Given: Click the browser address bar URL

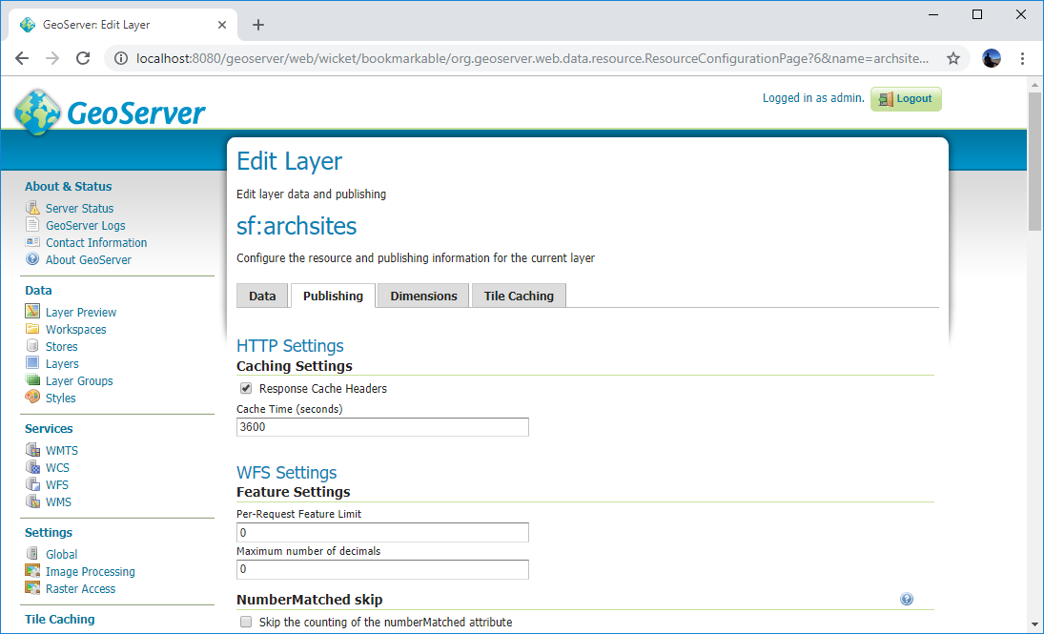Looking at the screenshot, I should coord(532,58).
